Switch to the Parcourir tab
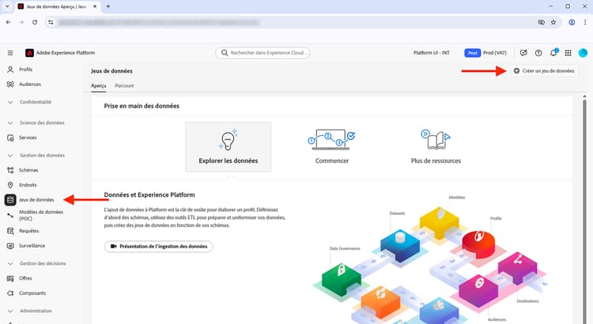The width and height of the screenshot is (593, 324). (x=124, y=86)
